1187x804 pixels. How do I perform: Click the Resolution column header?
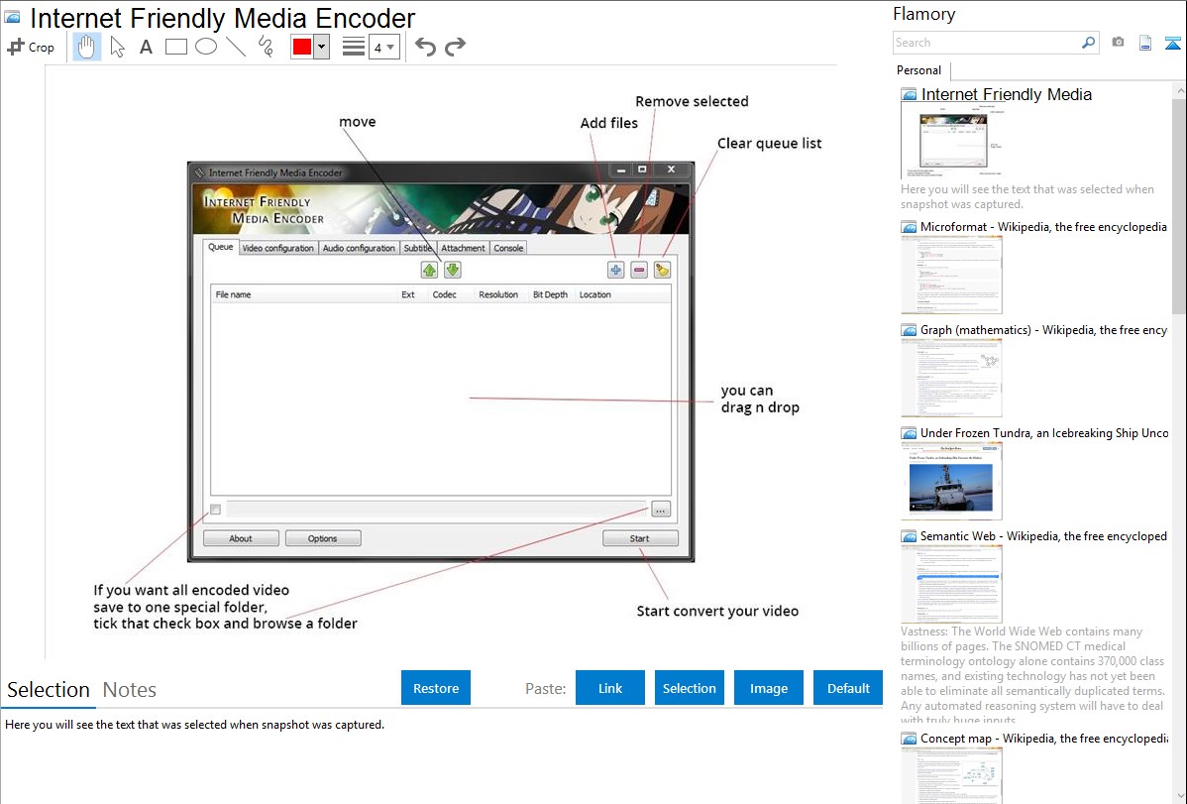(x=500, y=294)
